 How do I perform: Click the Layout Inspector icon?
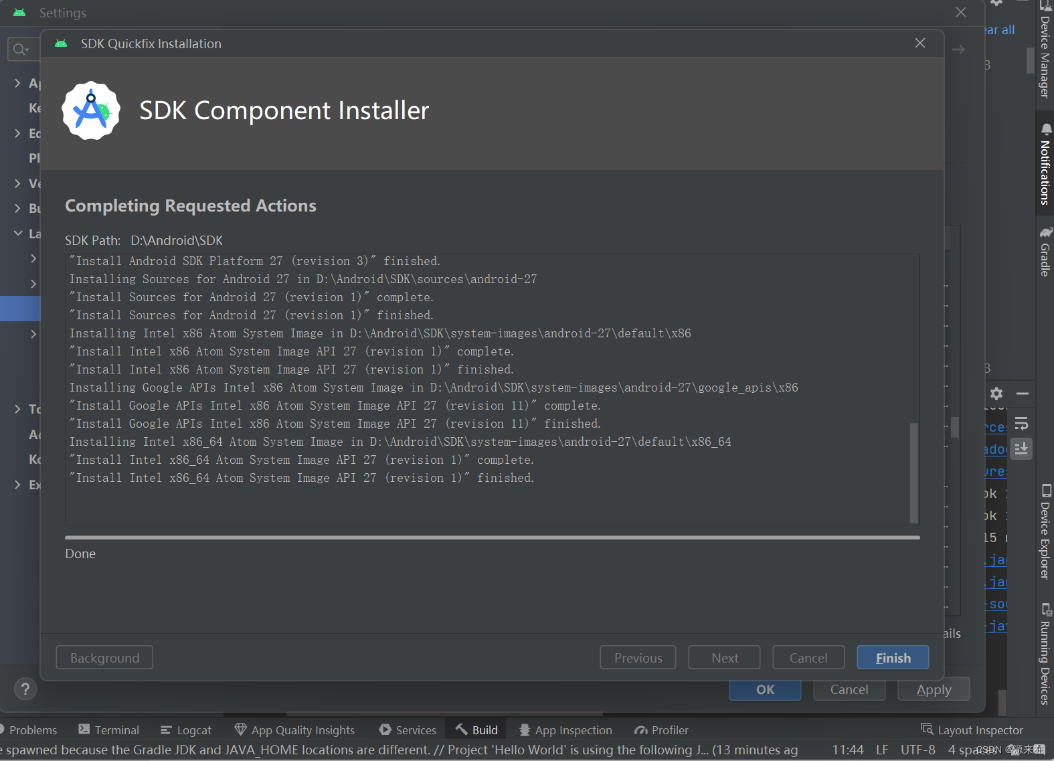pyautogui.click(x=927, y=729)
